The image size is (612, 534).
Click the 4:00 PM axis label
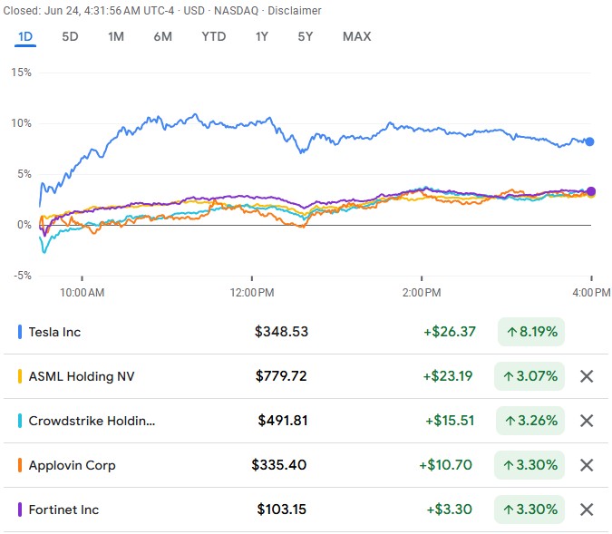[x=591, y=292]
